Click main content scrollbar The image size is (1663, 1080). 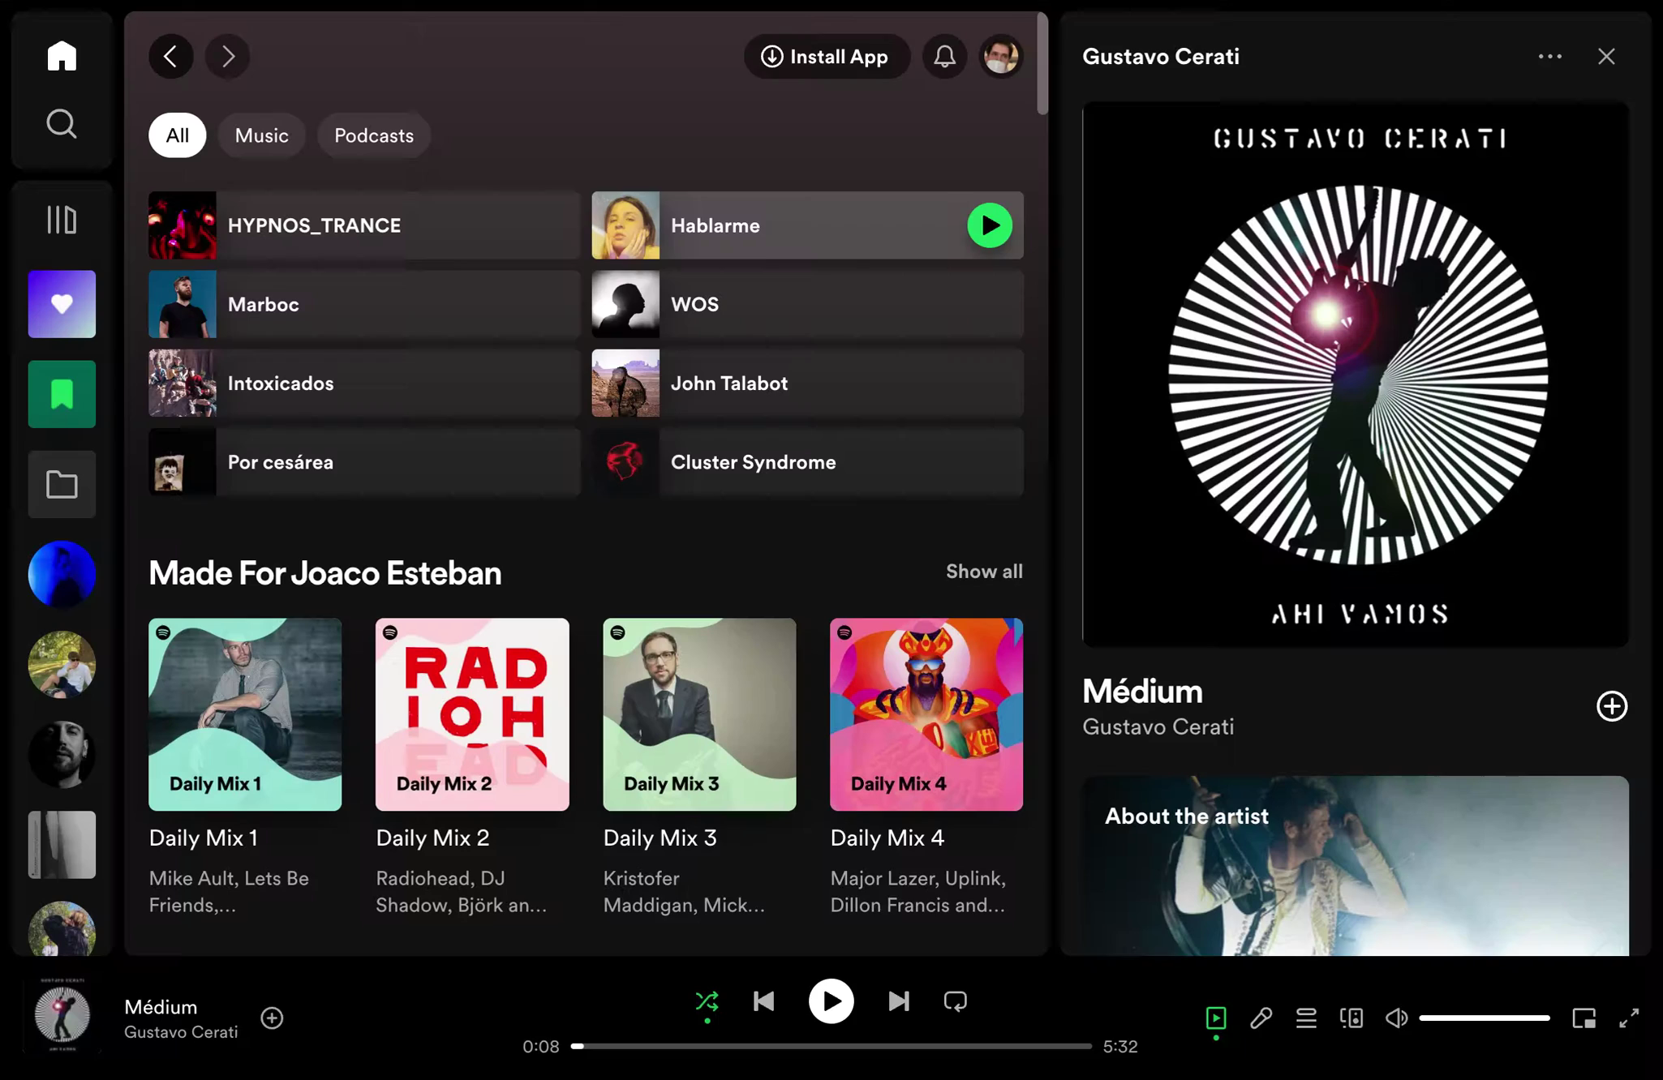1042,63
